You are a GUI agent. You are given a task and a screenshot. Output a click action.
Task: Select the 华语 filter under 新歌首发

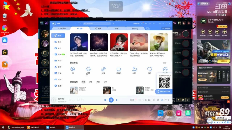(83, 82)
